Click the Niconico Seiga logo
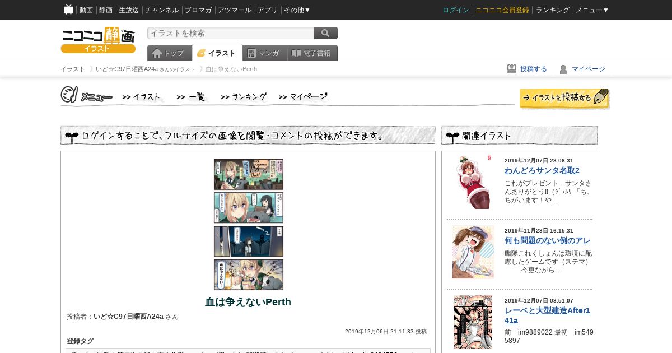The width and height of the screenshot is (672, 353). [x=98, y=40]
